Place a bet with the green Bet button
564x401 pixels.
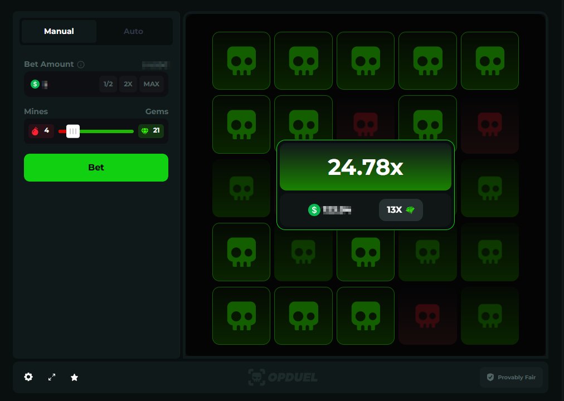click(96, 168)
